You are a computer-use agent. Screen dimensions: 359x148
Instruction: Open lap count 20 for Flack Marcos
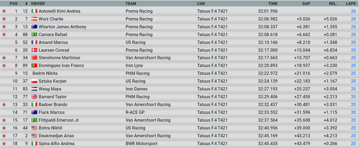click(x=353, y=112)
